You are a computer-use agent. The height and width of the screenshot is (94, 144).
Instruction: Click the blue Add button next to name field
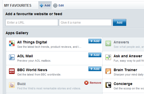point(120,22)
